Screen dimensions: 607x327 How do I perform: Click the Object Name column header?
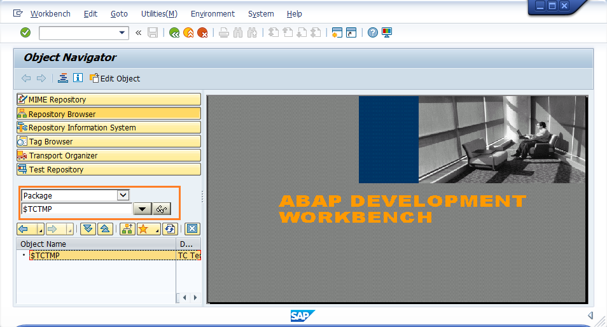click(x=96, y=244)
